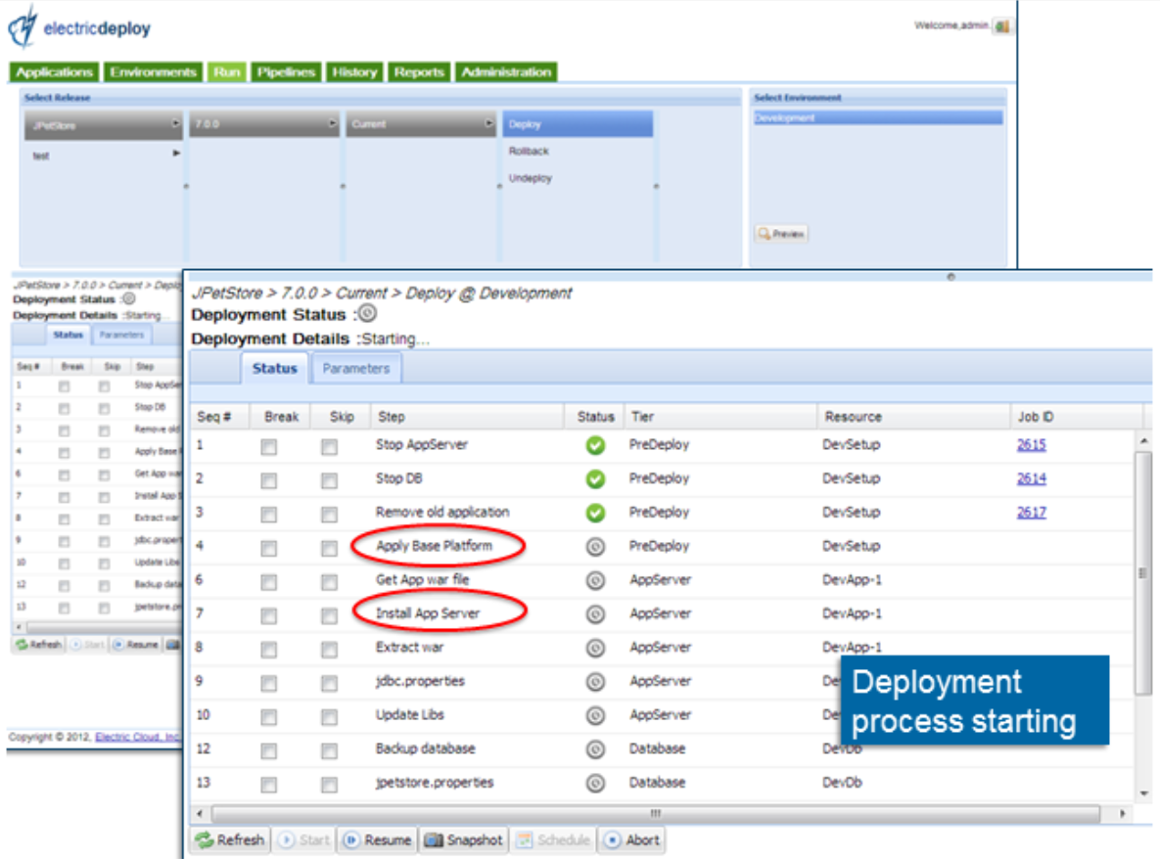The width and height of the screenshot is (1160, 859).
Task: Open the Electric Cloud, Inc. link
Action: tap(138, 737)
